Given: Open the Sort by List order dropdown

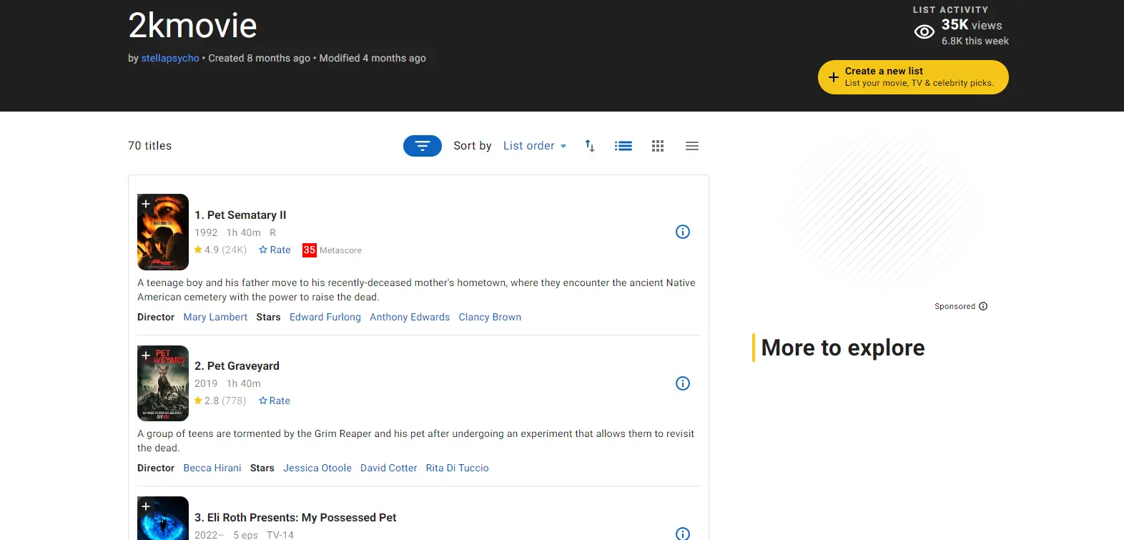Looking at the screenshot, I should tap(535, 146).
